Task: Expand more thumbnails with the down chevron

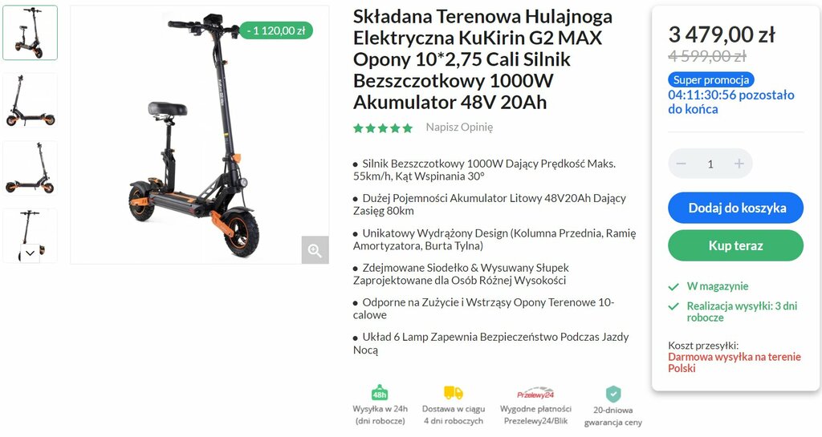Action: [30, 253]
